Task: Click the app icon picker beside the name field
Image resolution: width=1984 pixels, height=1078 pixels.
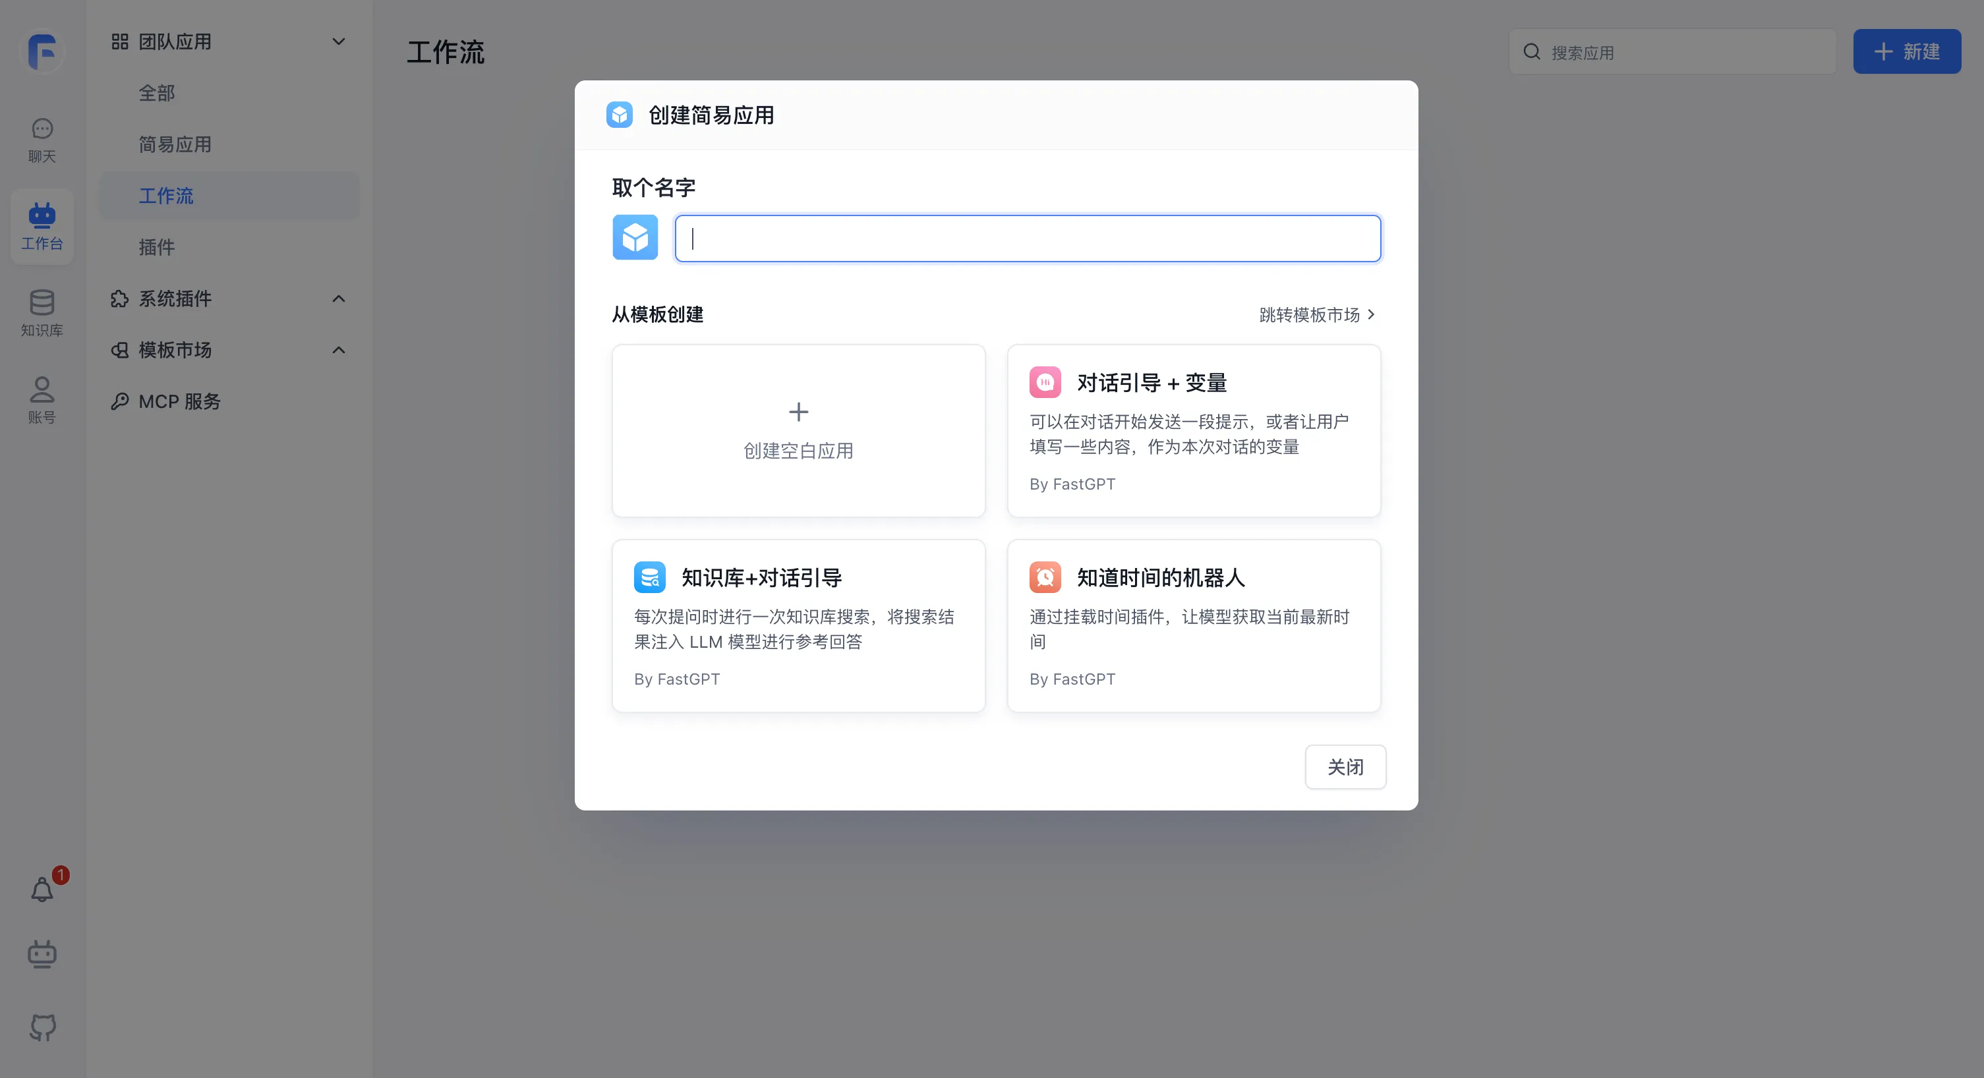Action: [635, 237]
